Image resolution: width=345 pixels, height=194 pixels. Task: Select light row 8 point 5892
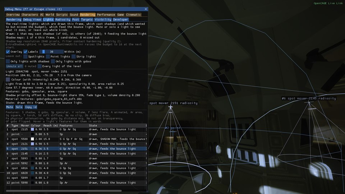point(76,163)
